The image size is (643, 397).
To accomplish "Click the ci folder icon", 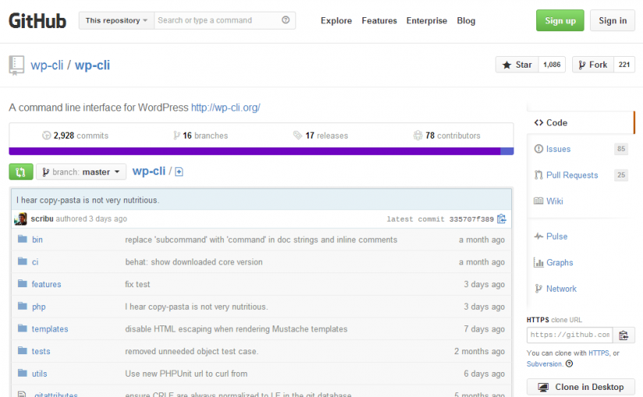I will click(x=23, y=261).
